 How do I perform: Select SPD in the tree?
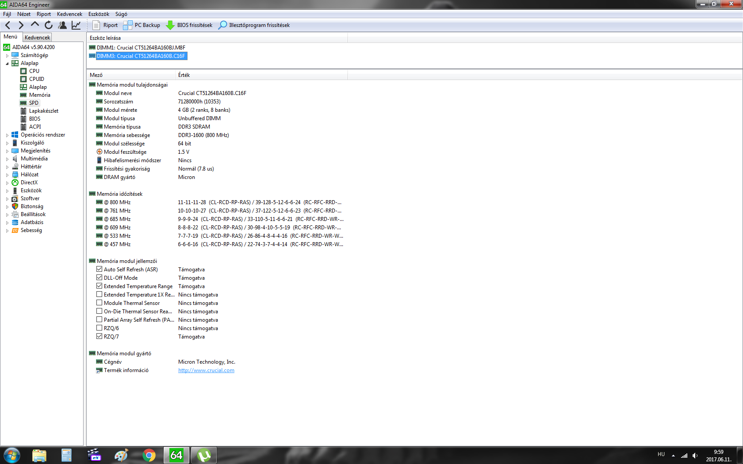34,103
